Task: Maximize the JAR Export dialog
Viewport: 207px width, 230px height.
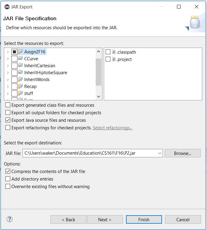Action: coord(179,7)
